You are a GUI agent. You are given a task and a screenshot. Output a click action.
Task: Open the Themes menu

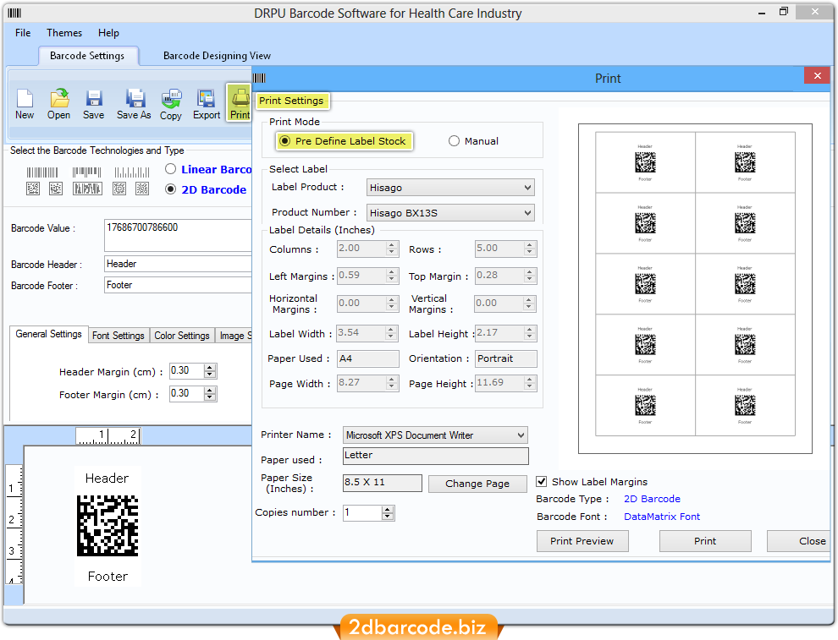pos(64,33)
